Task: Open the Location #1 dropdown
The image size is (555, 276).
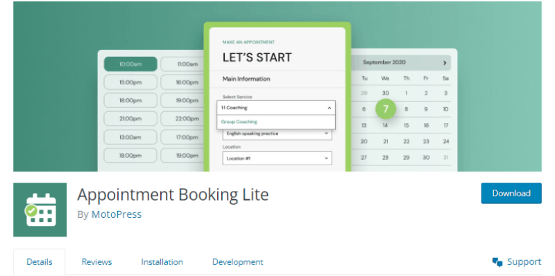Action: pos(277,158)
